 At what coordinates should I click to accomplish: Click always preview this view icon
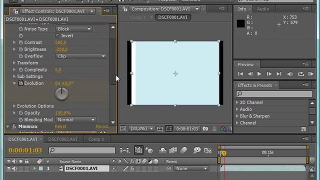pos(123,128)
